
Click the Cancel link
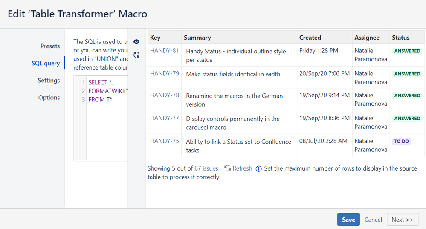pos(373,220)
